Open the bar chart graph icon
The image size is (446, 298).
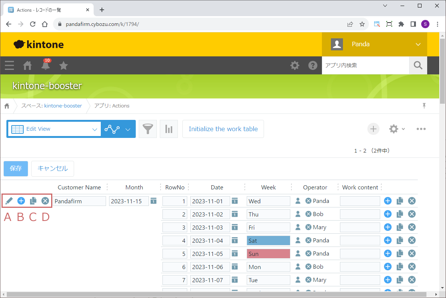point(169,129)
